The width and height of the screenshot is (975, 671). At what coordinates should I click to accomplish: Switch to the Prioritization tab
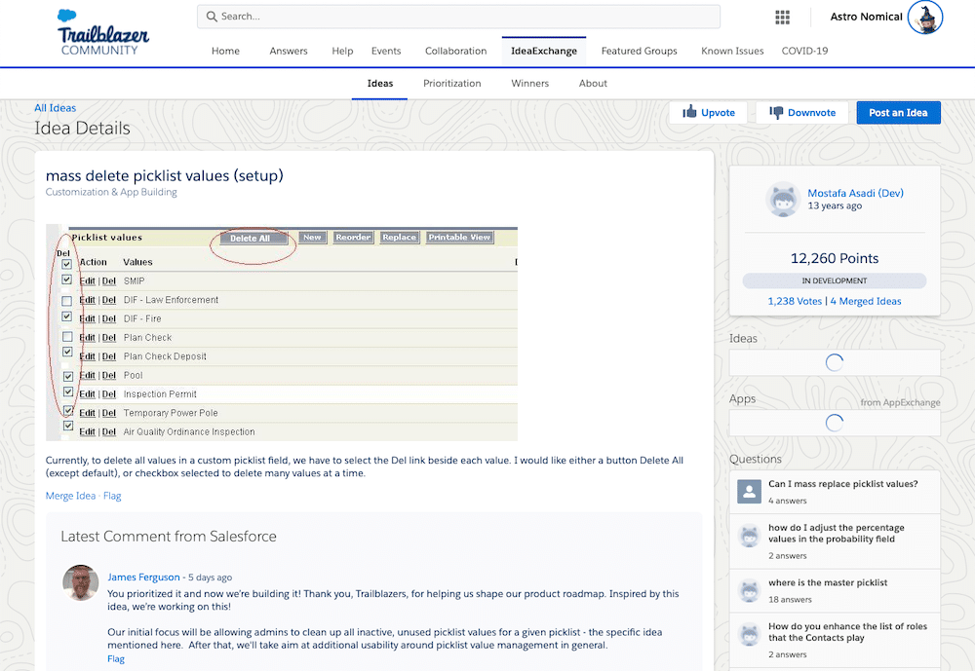coord(452,83)
